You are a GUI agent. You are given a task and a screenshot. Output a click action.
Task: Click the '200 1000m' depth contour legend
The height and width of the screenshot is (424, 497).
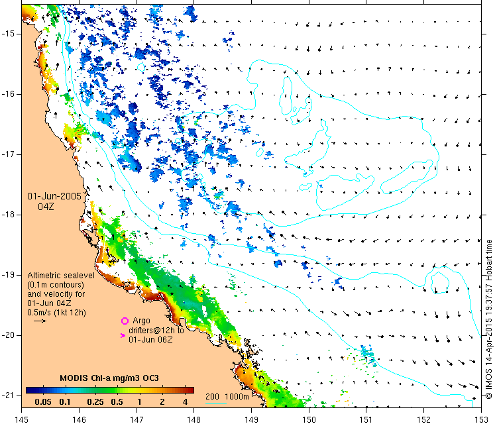pyautogui.click(x=227, y=397)
